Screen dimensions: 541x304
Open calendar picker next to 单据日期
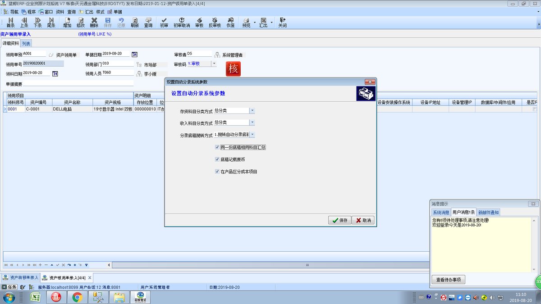134,54
